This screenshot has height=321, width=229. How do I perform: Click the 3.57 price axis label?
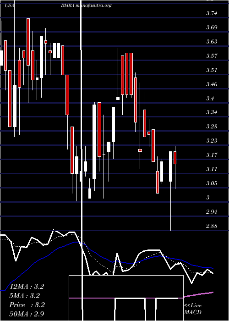[x=211, y=55]
